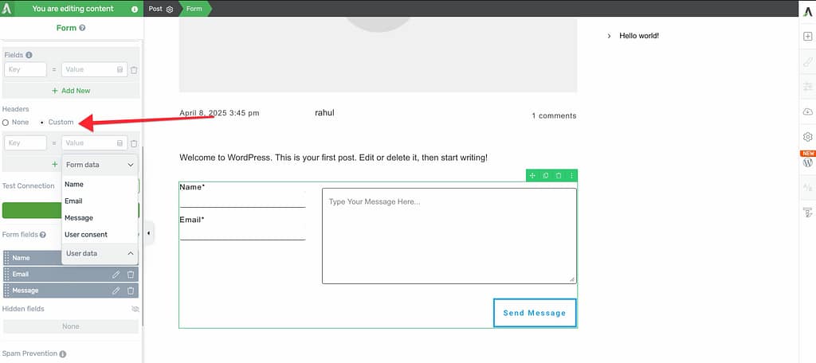Image resolution: width=816 pixels, height=363 pixels.
Task: Select the None headers radio button
Action: pos(6,122)
